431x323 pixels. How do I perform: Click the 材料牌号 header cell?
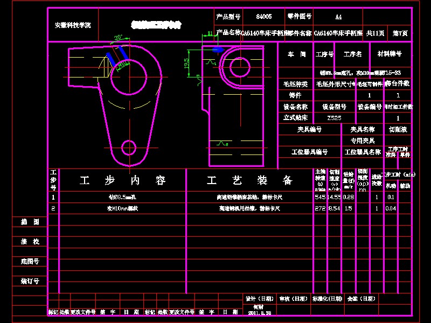click(x=390, y=53)
